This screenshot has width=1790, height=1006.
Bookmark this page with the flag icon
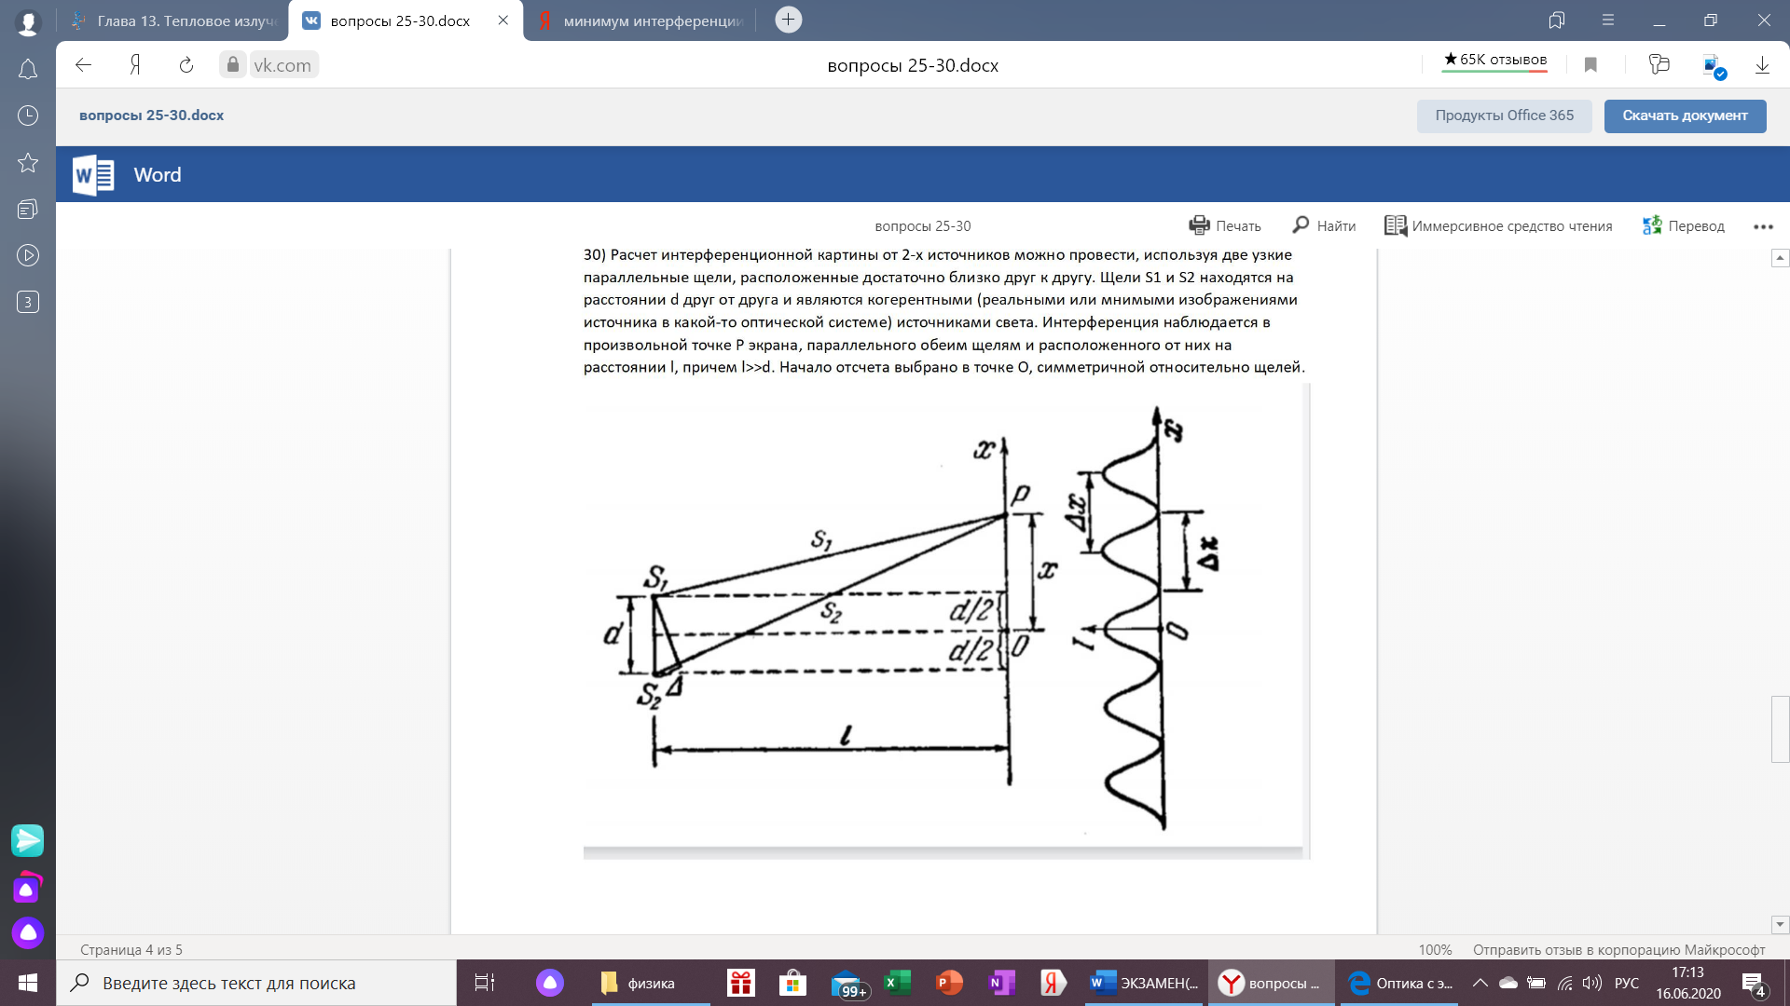pyautogui.click(x=1590, y=65)
